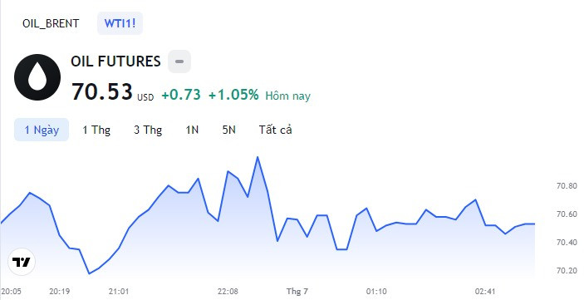Choose the 1 Ngày time range
The width and height of the screenshot is (584, 300).
(x=42, y=130)
